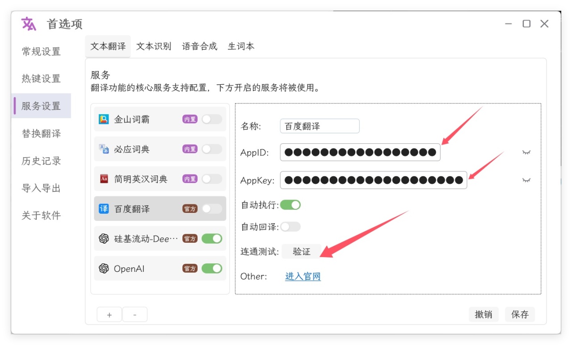Open 导入导出 in the sidebar
The image size is (572, 345).
(x=41, y=188)
